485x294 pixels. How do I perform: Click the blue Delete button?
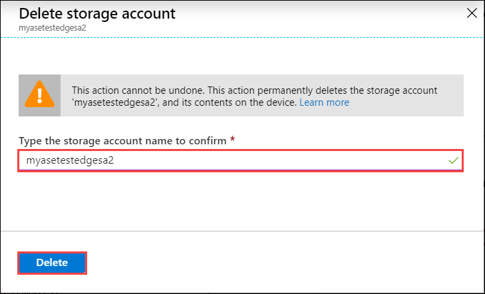[52, 263]
